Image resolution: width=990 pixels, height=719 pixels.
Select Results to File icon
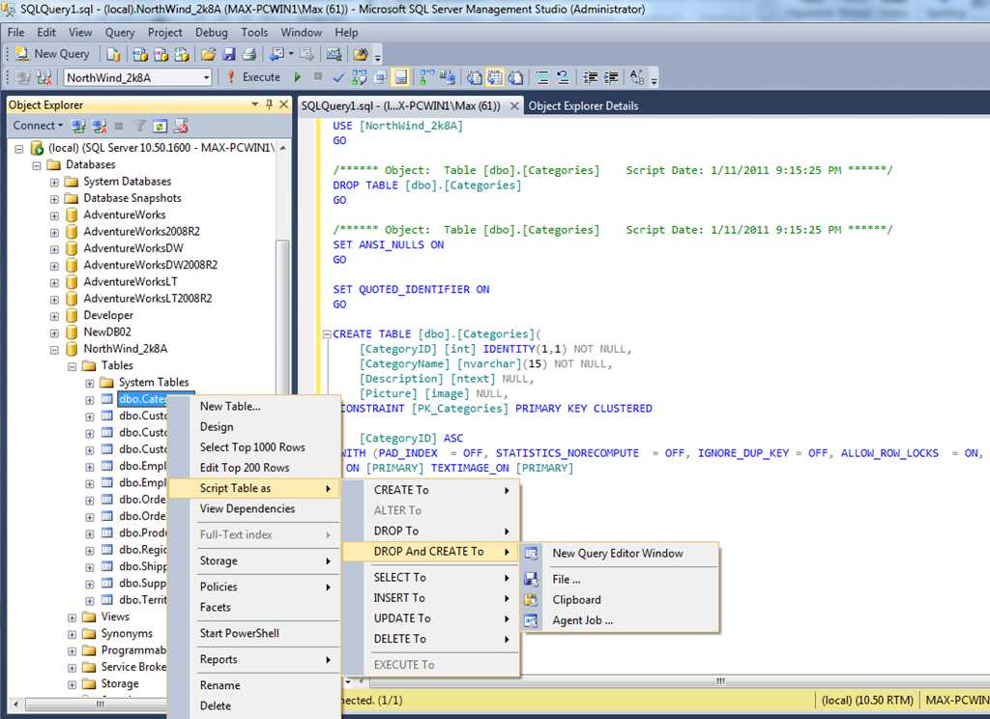516,77
